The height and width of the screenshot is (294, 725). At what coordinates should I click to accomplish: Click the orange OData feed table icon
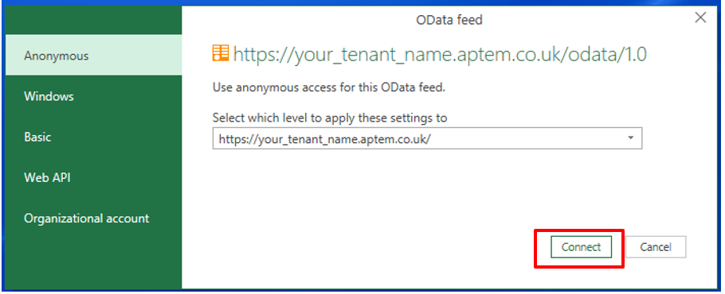click(x=221, y=53)
